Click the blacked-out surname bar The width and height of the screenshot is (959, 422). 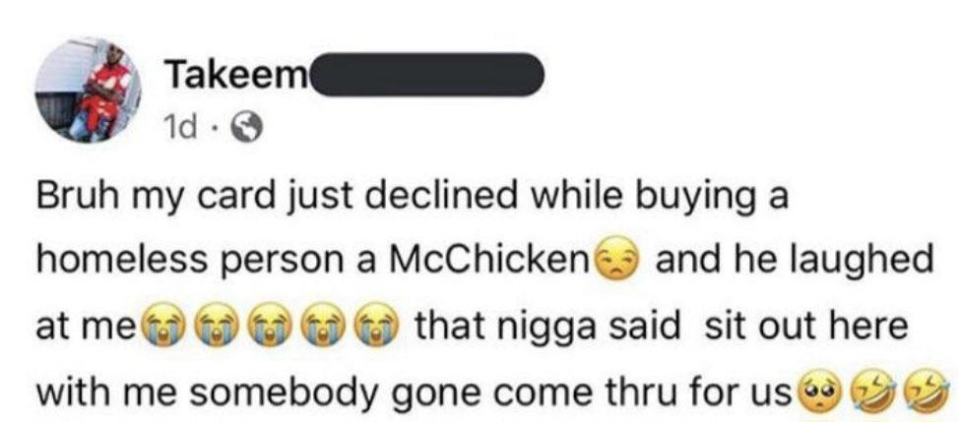pyautogui.click(x=428, y=75)
